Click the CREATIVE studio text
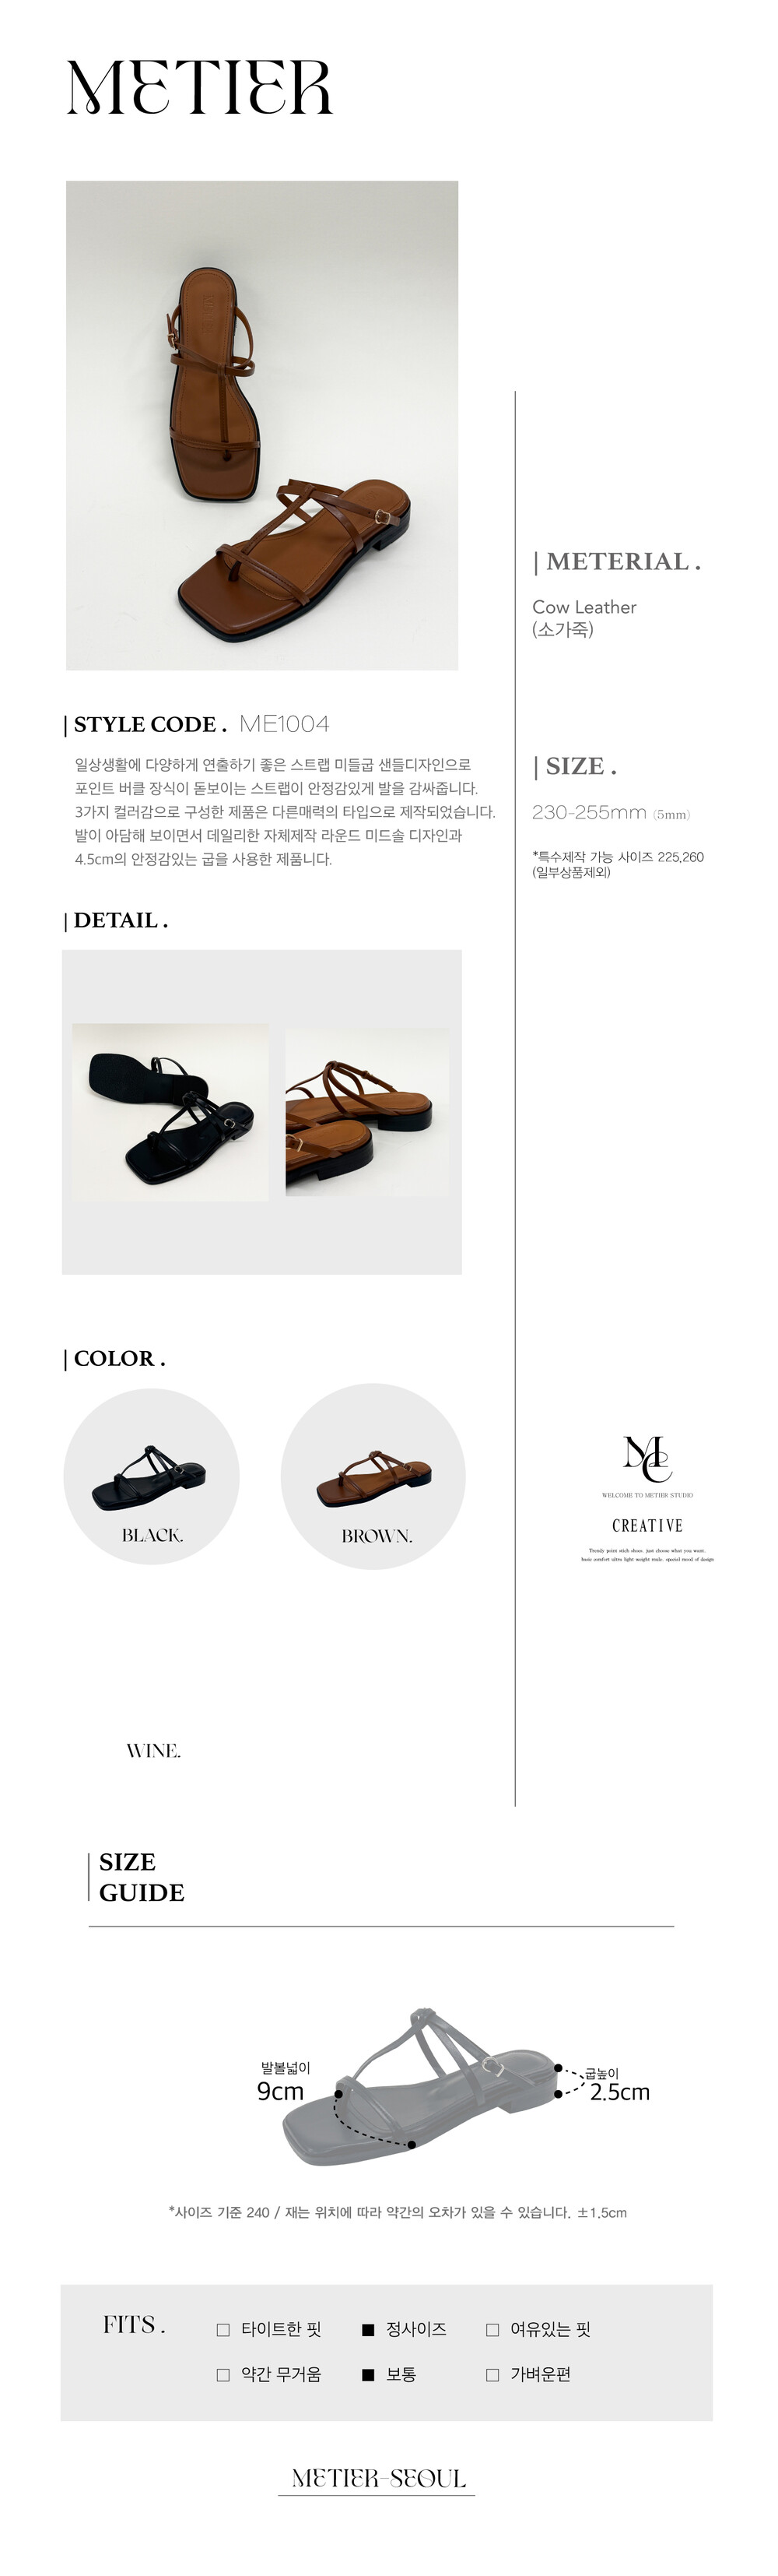 [x=647, y=1525]
